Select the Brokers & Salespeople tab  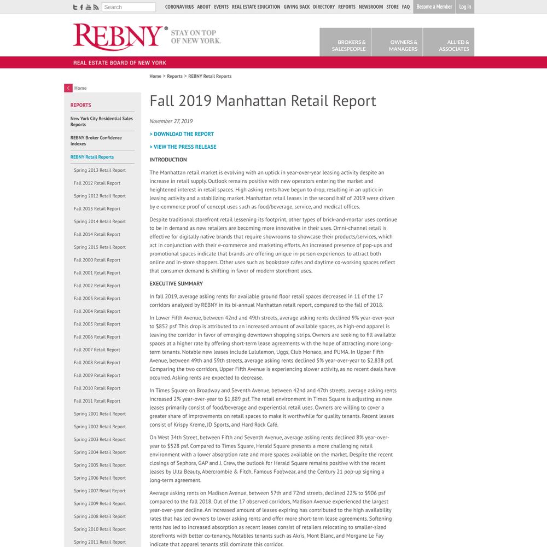(345, 42)
